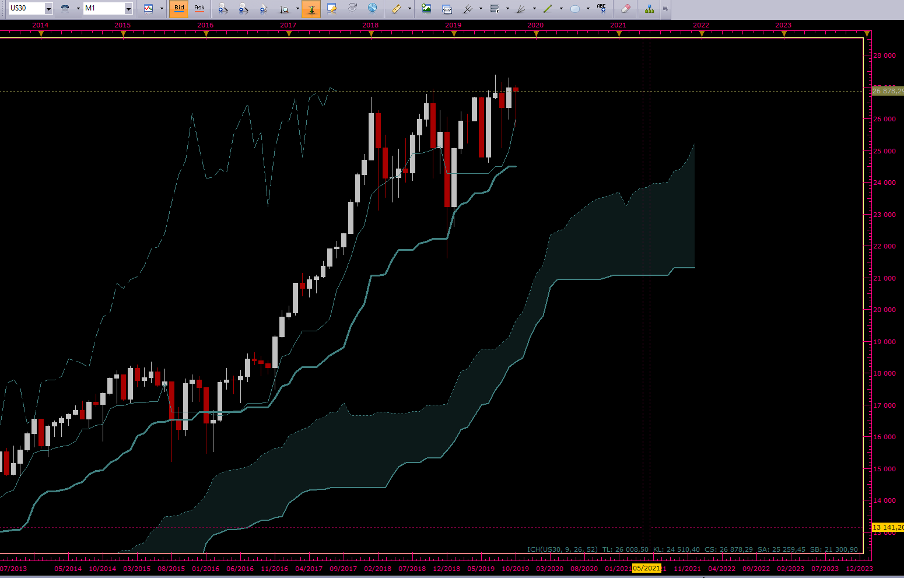
Task: Click the zoom in magnifier icon
Action: click(x=222, y=9)
